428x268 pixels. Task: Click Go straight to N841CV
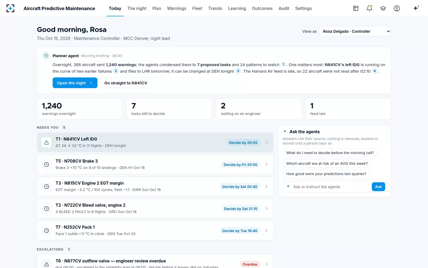(126, 83)
